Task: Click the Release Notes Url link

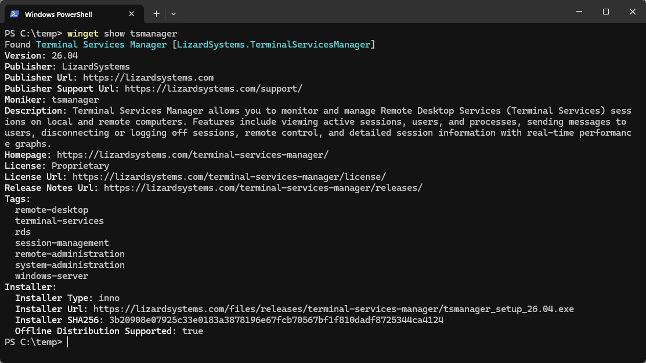Action: [263, 188]
